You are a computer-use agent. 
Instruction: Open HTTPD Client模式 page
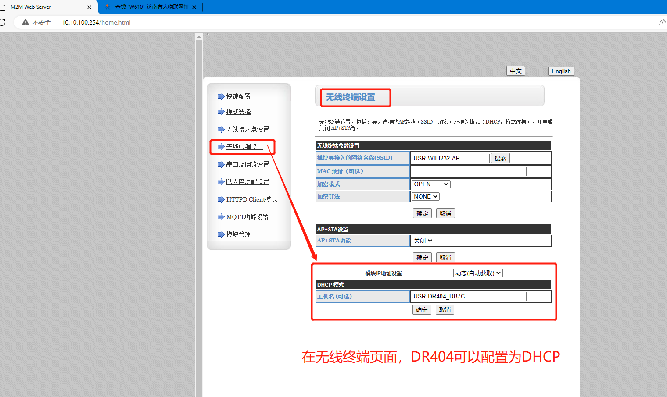pyautogui.click(x=251, y=199)
